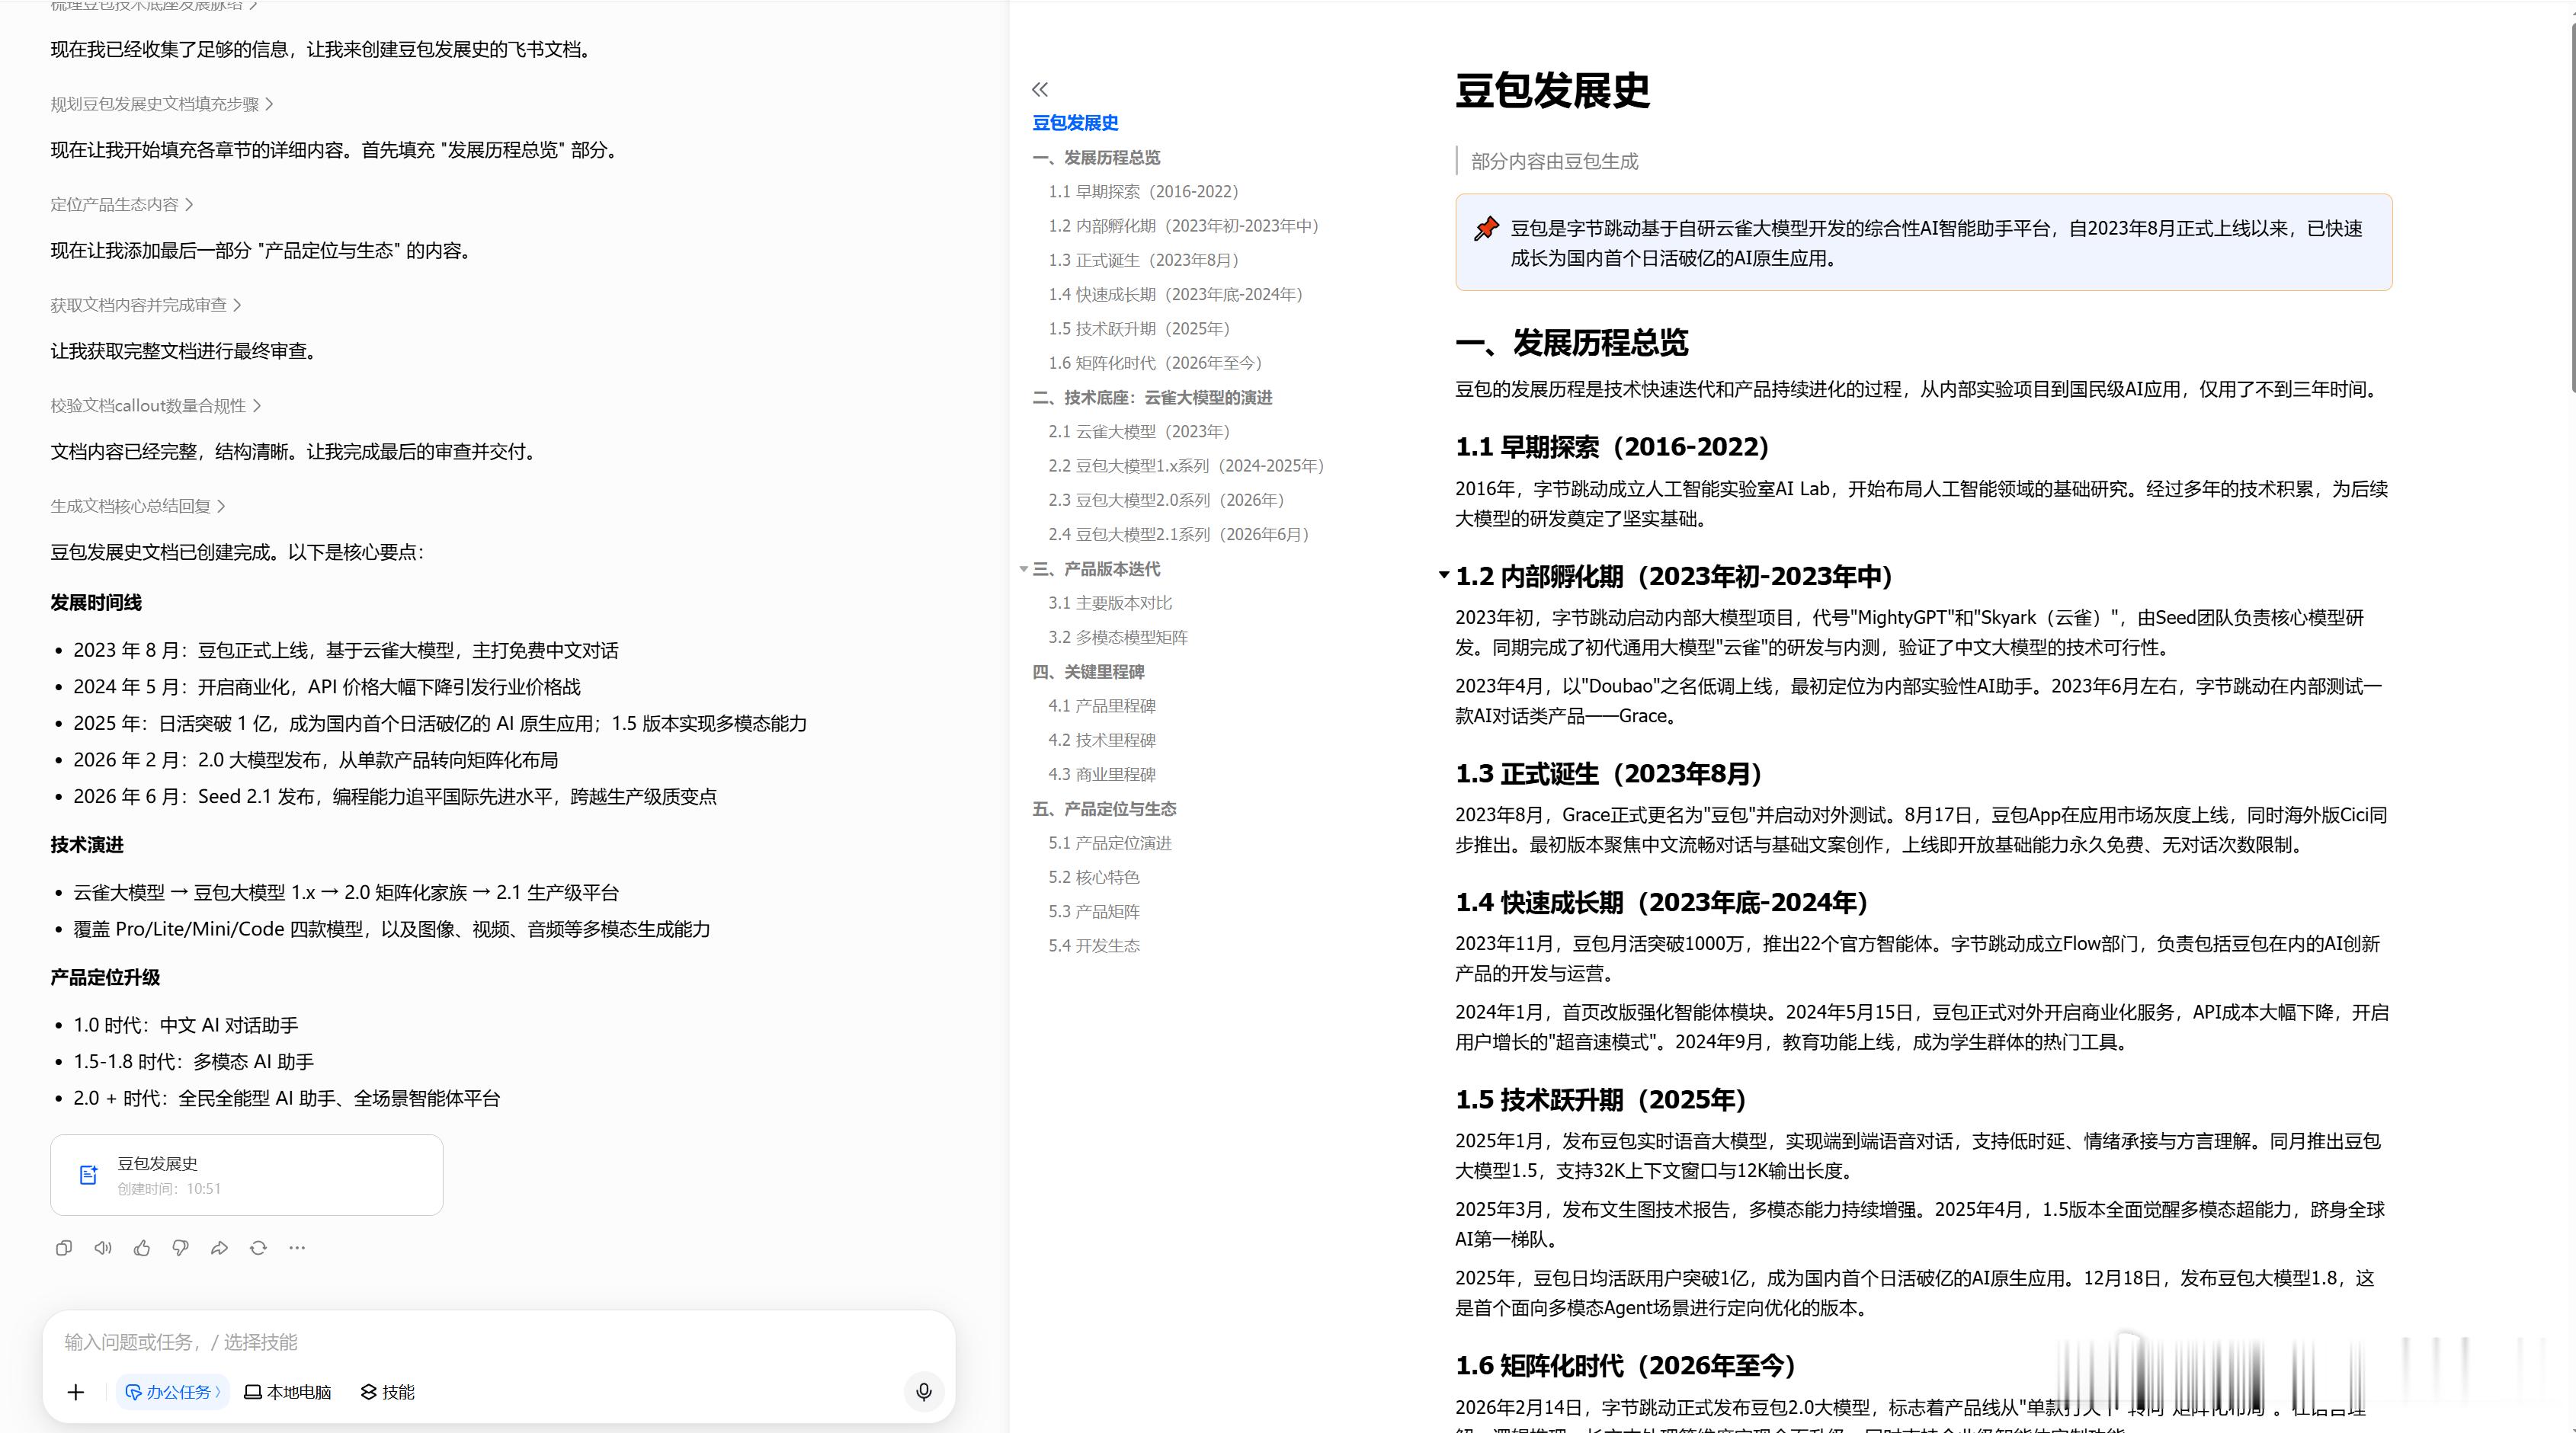Image resolution: width=2576 pixels, height=1433 pixels.
Task: Go to 3.2 多模态模型矩阵 outline entry
Action: (1118, 638)
